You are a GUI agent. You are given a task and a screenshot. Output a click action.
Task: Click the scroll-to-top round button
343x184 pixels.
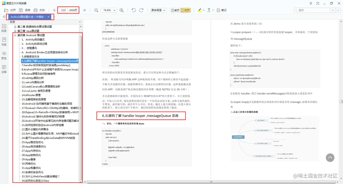[330, 158]
